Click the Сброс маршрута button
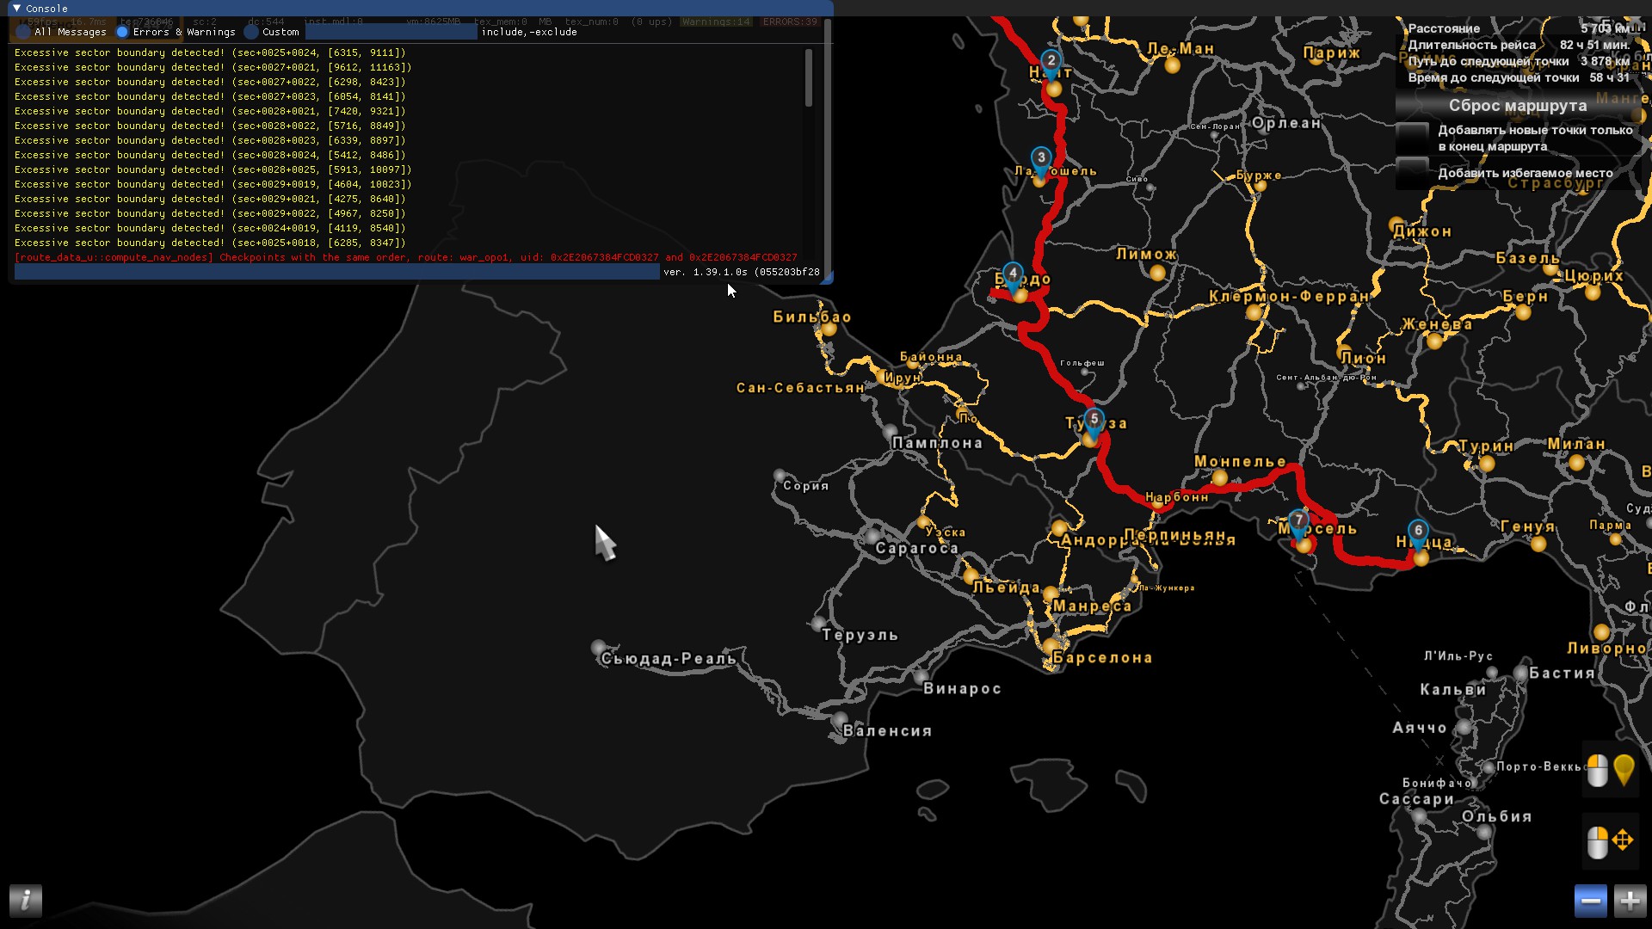1652x929 pixels. click(x=1518, y=106)
